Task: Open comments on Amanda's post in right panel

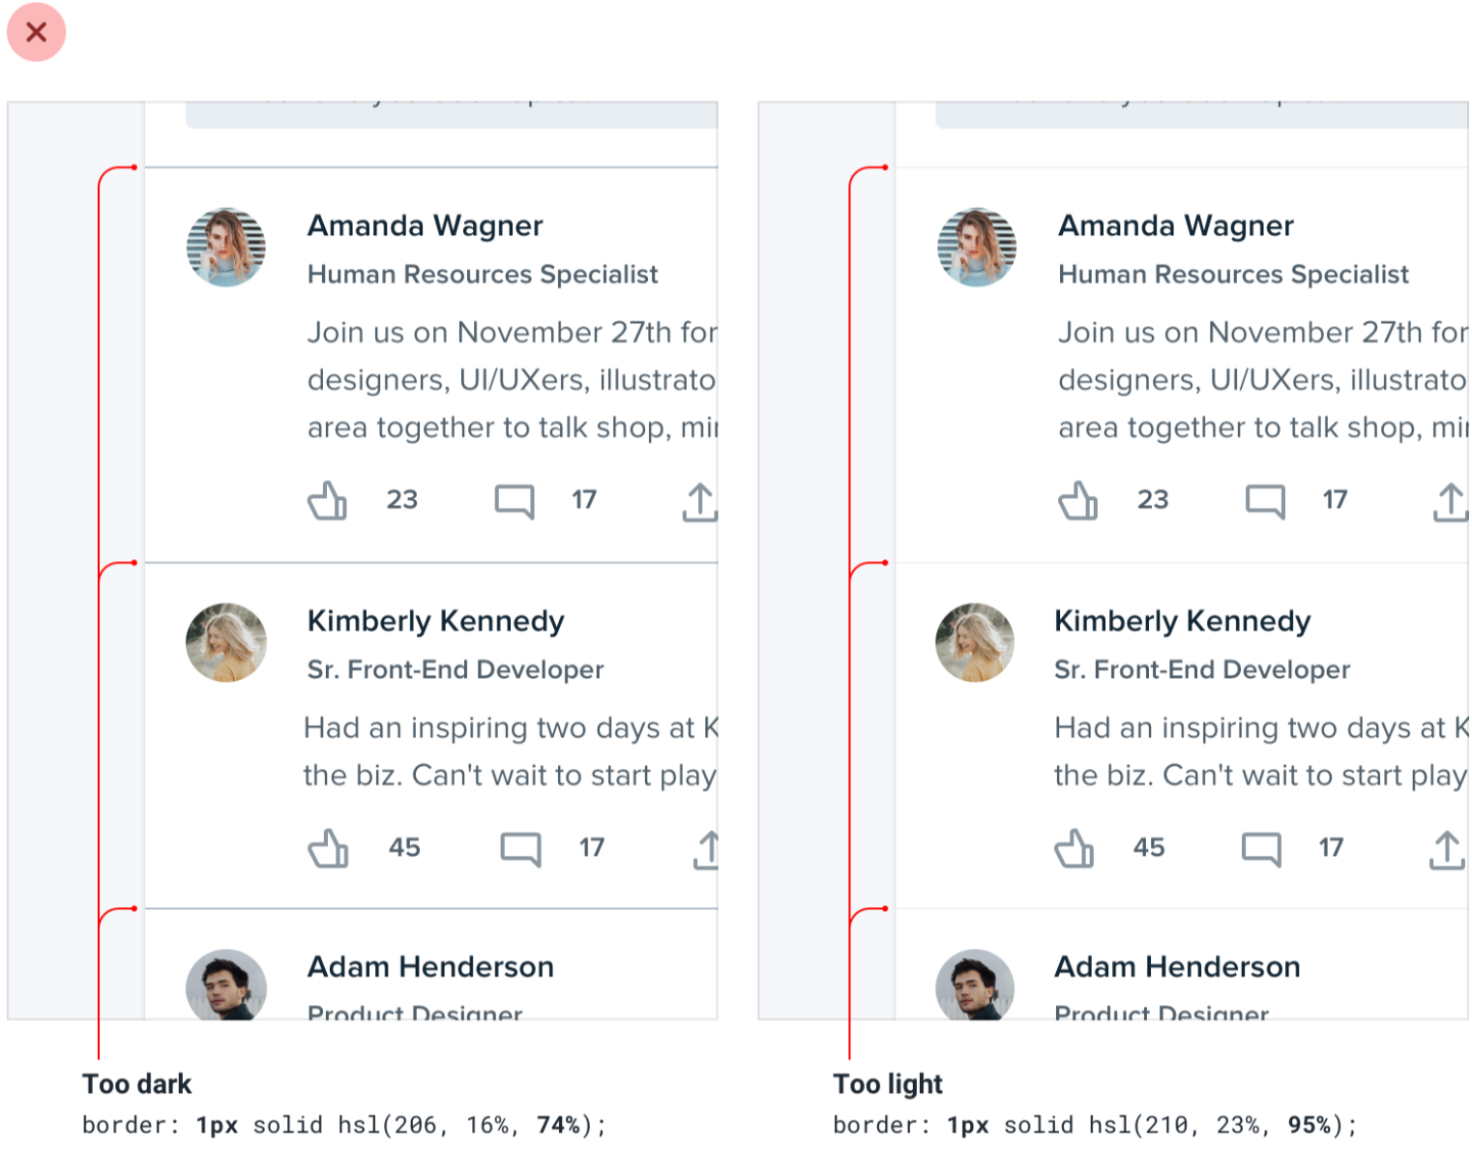Action: (x=1265, y=501)
